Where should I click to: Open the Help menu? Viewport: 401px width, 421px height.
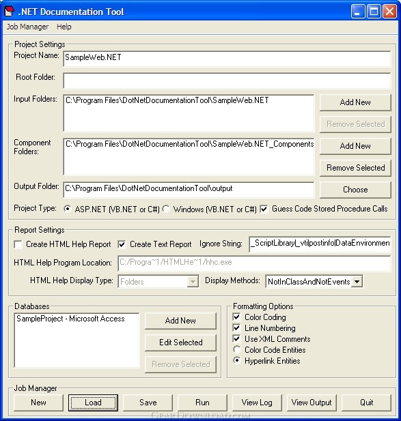64,27
